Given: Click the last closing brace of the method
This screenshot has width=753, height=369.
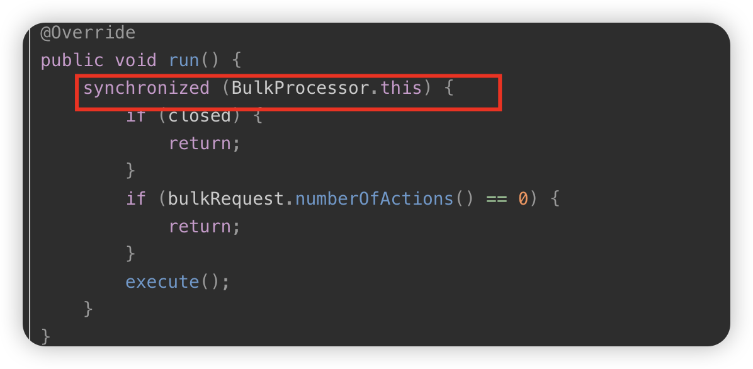Looking at the screenshot, I should [x=45, y=336].
